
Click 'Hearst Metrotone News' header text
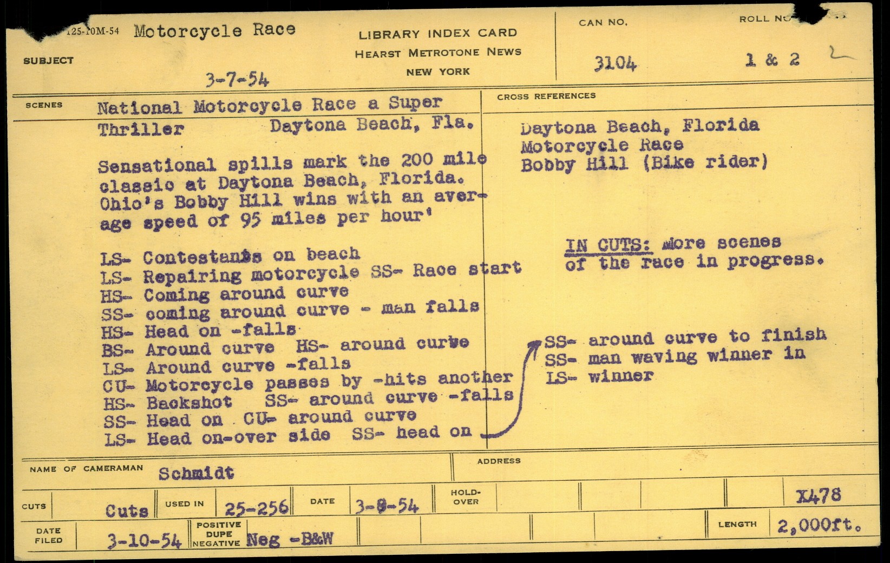point(437,53)
